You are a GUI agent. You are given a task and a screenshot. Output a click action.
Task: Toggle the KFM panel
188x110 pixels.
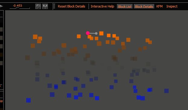pyautogui.click(x=159, y=6)
